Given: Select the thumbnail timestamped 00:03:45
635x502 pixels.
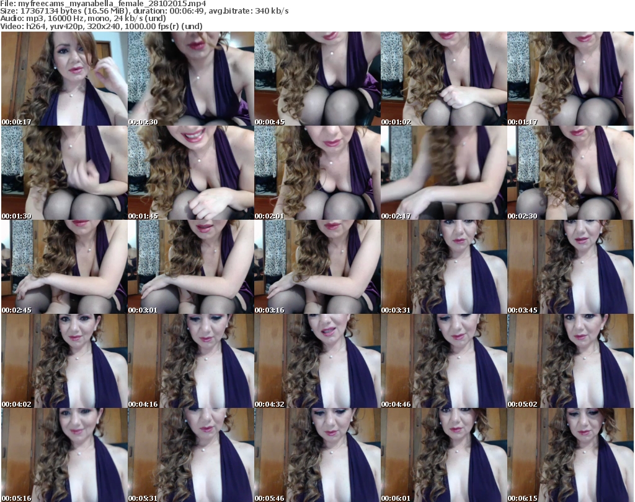Looking at the screenshot, I should (571, 267).
